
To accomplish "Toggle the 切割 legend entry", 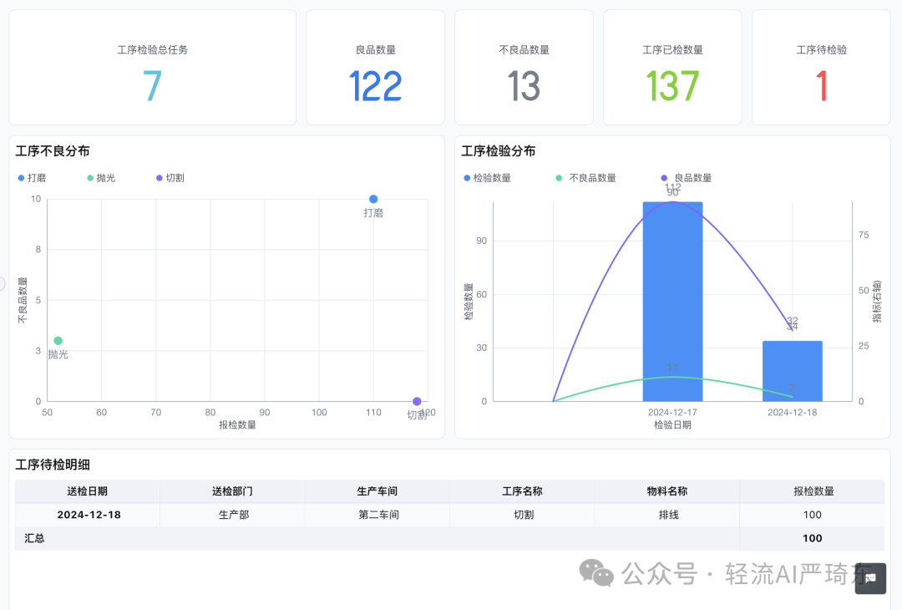I will click(x=170, y=178).
